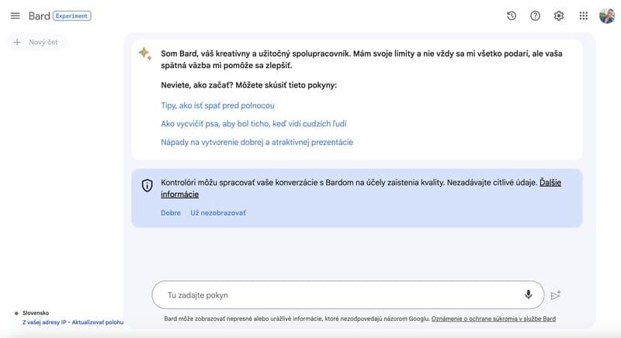Click Aktualizovať polohu to update location

click(x=98, y=322)
